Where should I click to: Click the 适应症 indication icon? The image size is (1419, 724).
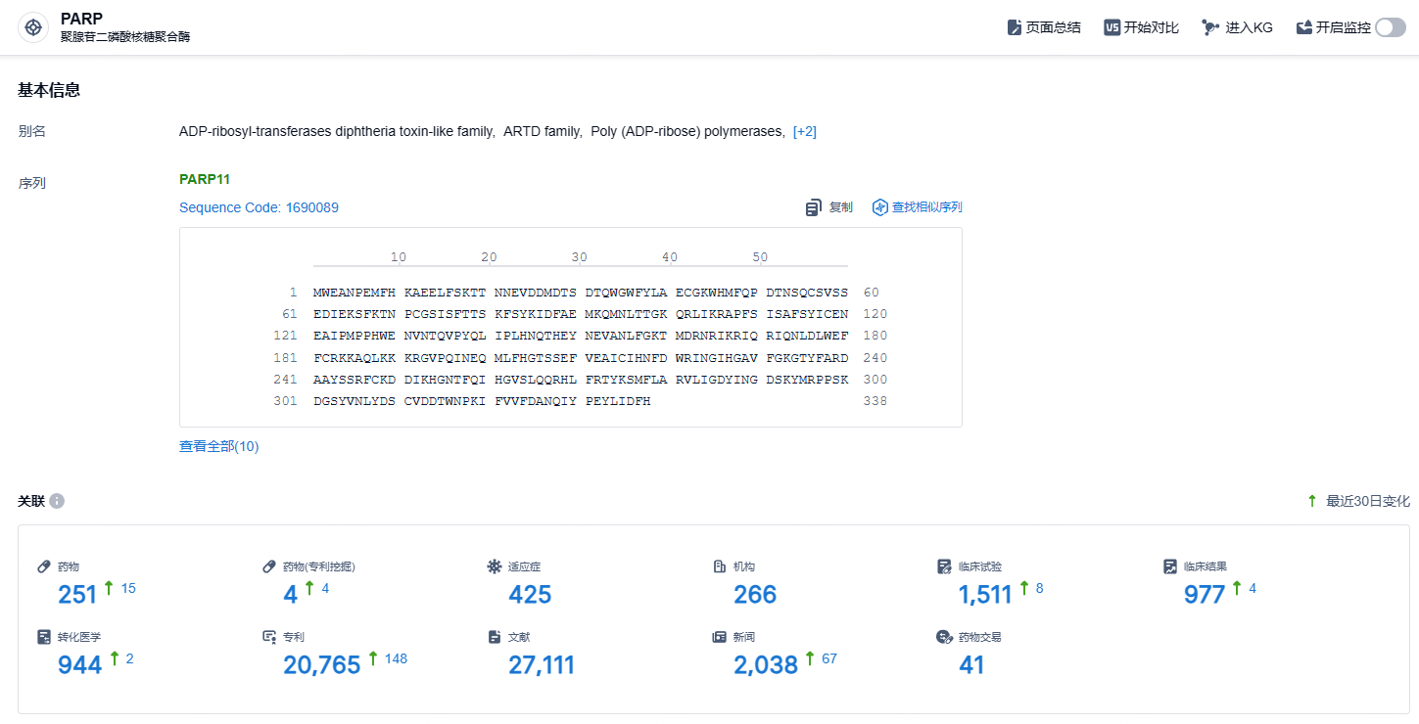coord(494,566)
